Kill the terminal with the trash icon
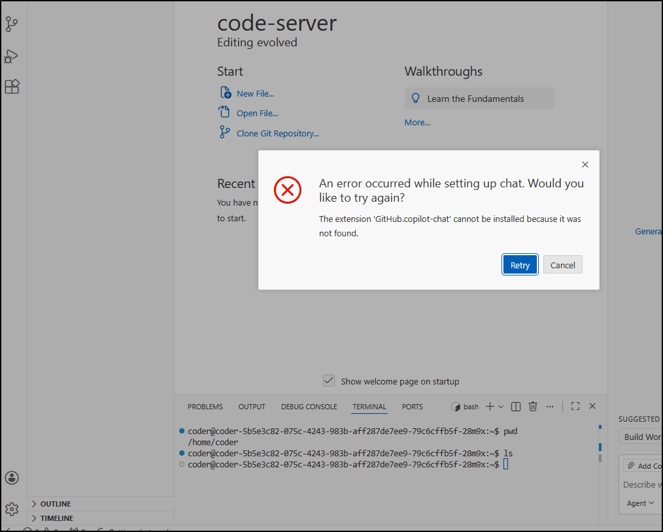The image size is (663, 532). [x=532, y=406]
